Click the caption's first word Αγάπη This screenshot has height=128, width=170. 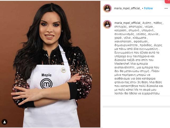click(147, 23)
